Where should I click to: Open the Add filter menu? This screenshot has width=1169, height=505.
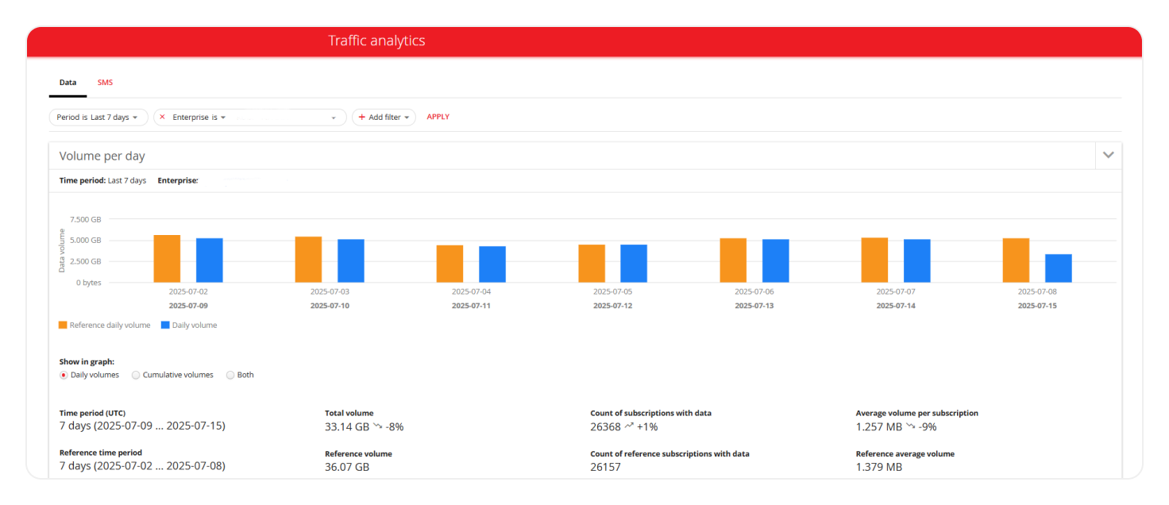pos(384,118)
